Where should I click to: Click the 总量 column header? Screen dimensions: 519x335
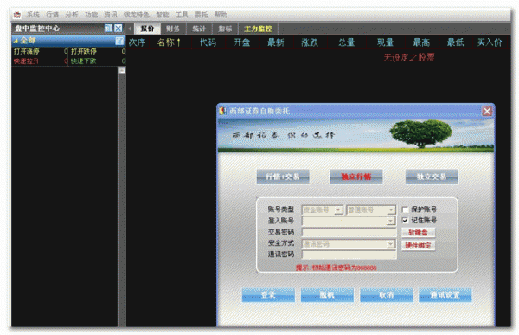[347, 42]
